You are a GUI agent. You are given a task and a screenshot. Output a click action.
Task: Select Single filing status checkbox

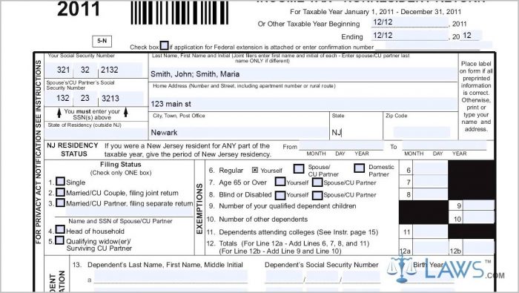tap(60, 181)
